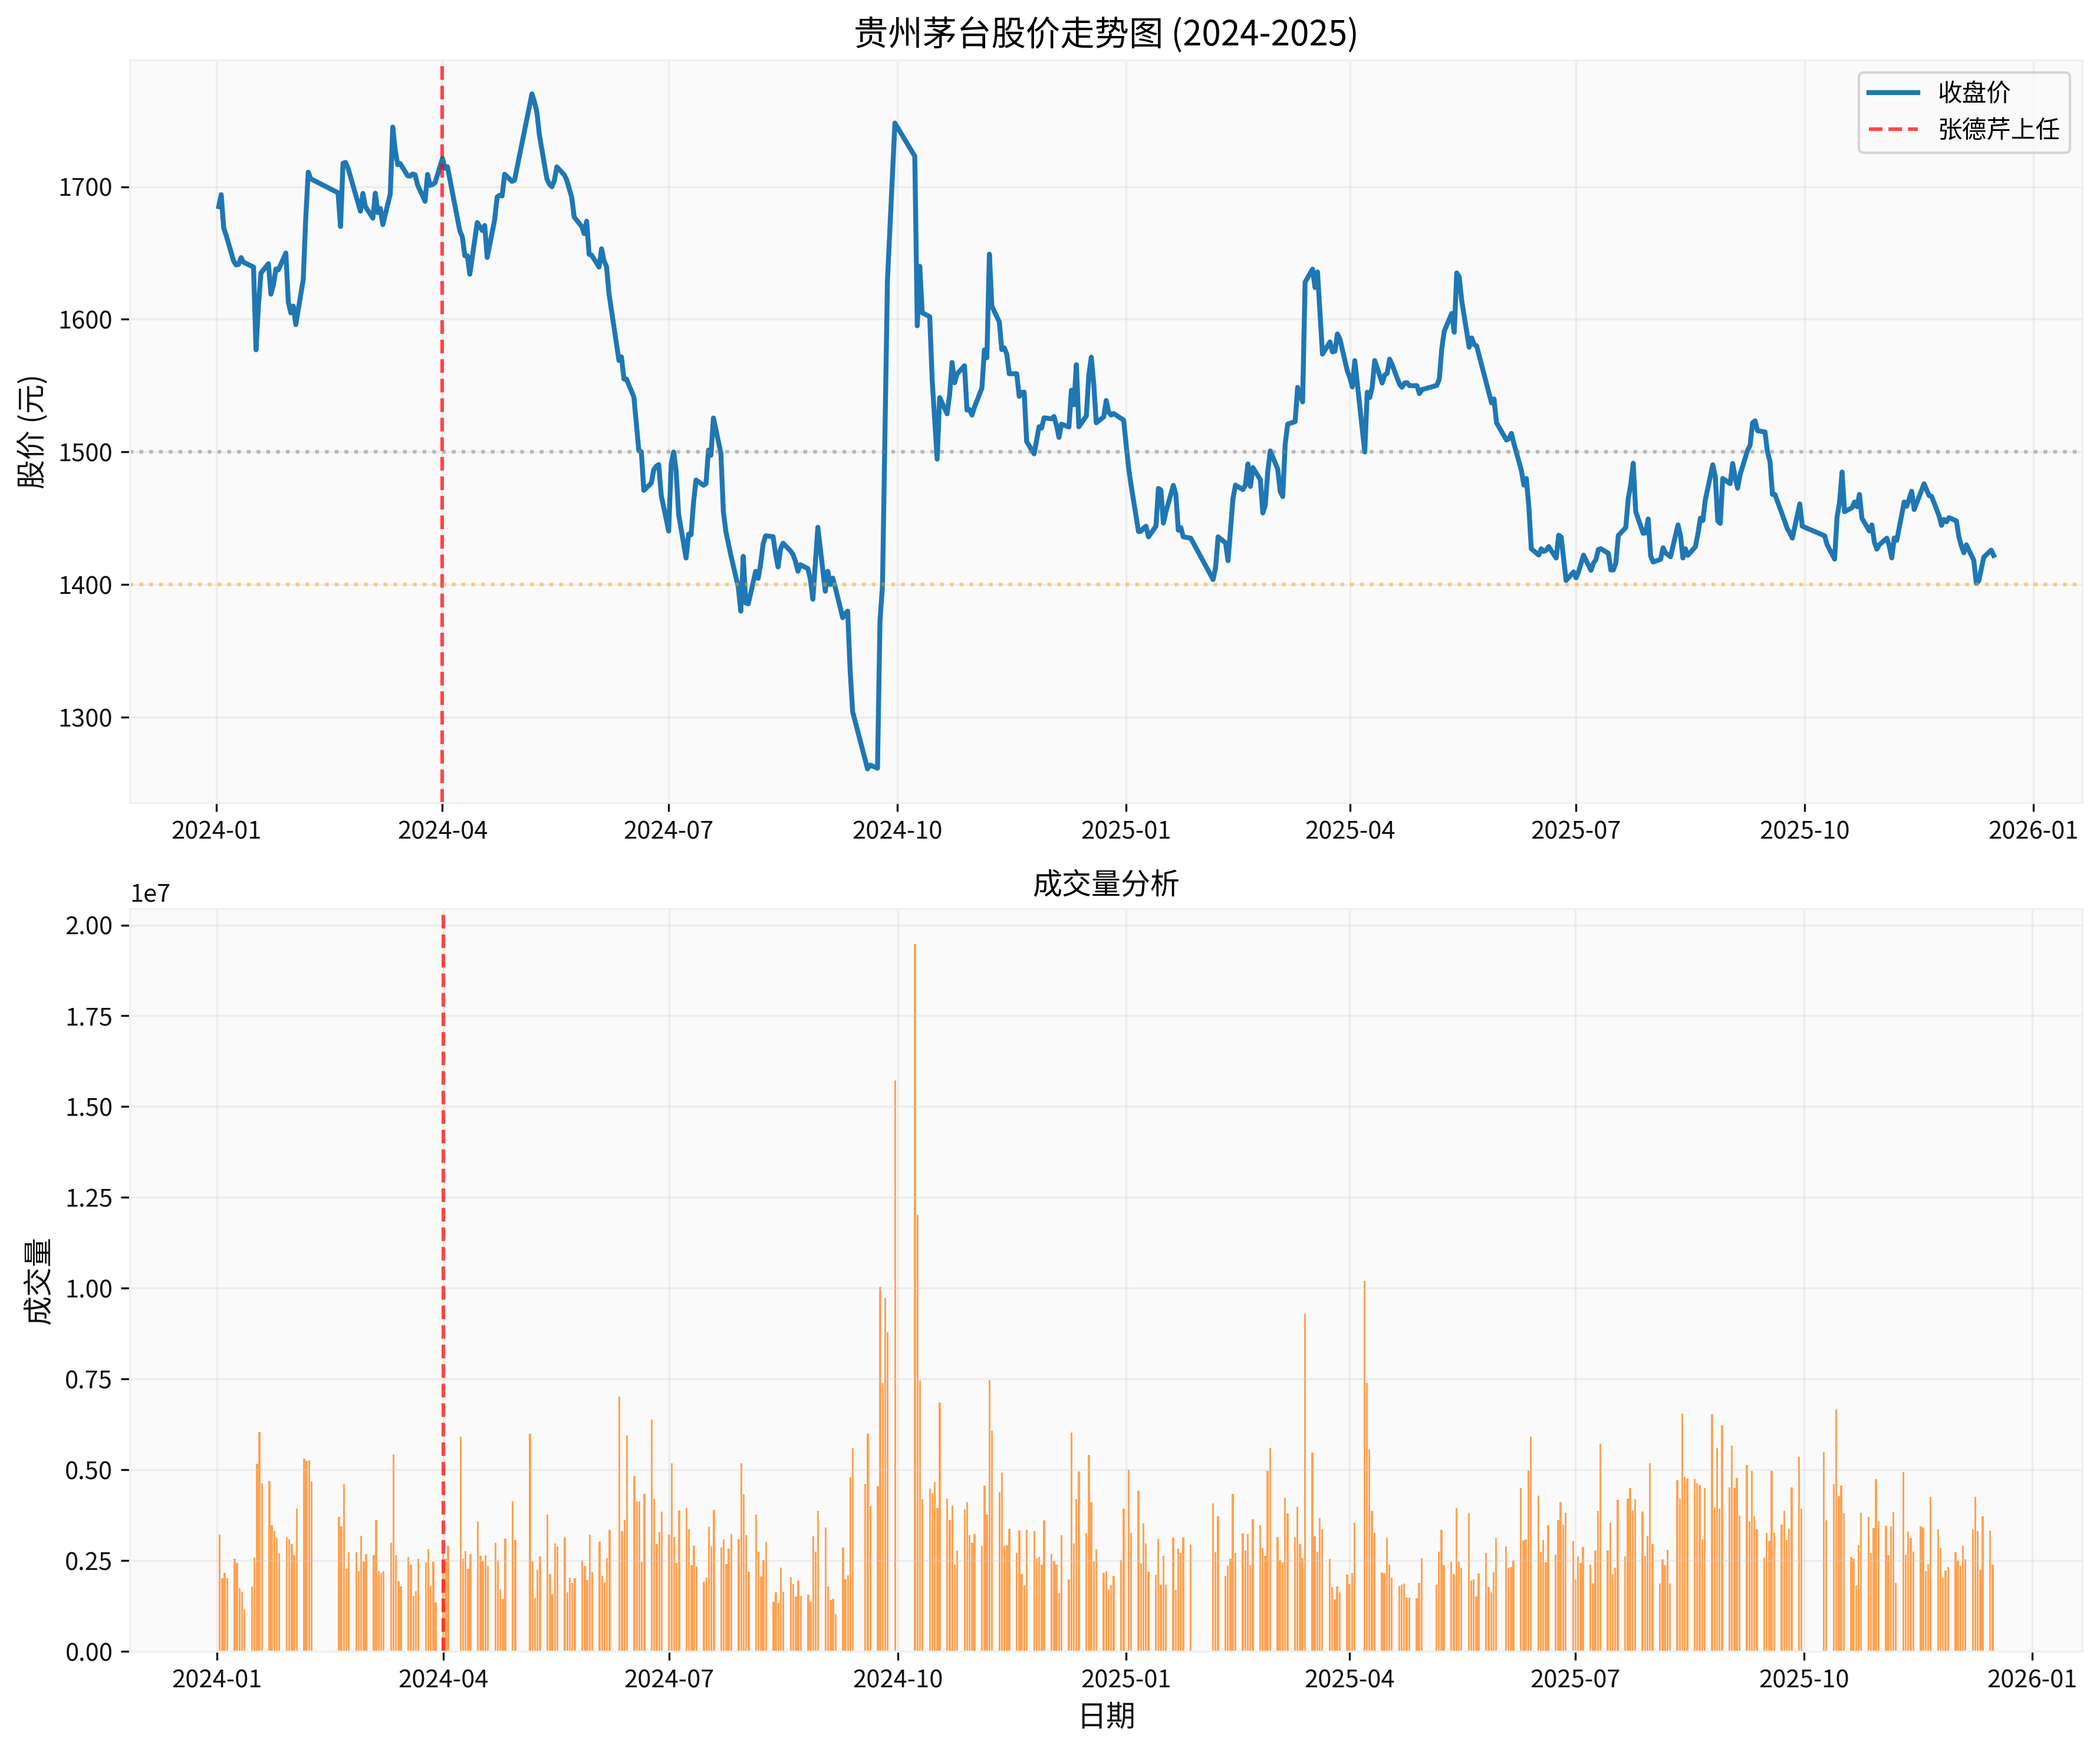Click the 张德芹上任 legend entry label
This screenshot has height=1751, width=2100.
(1998, 129)
